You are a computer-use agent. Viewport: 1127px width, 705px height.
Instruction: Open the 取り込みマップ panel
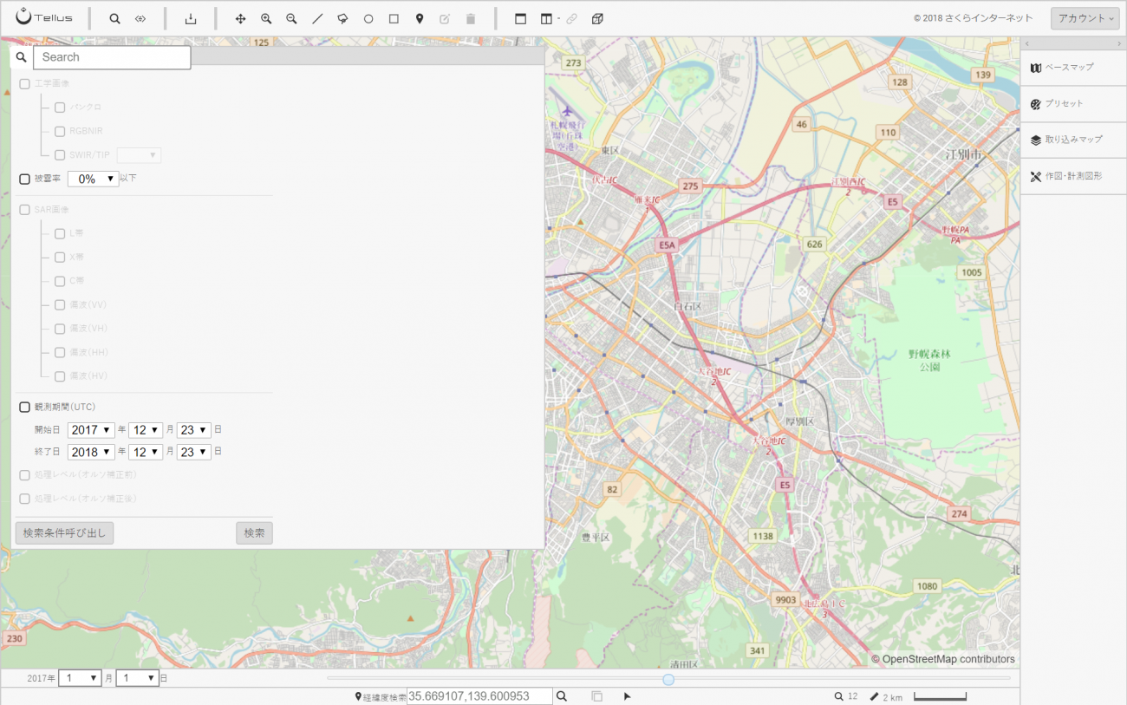[x=1073, y=140]
